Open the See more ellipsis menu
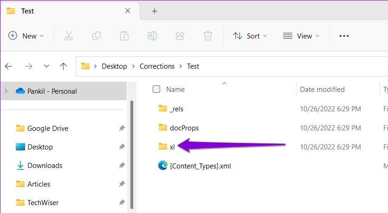Viewport: 388px width, 213px height. [x=344, y=36]
